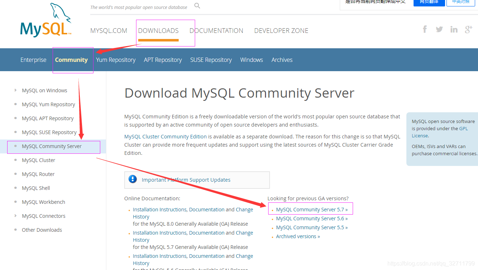Select MySQL Shell in sidebar
Screen dimensions: 478x270
tap(36, 188)
